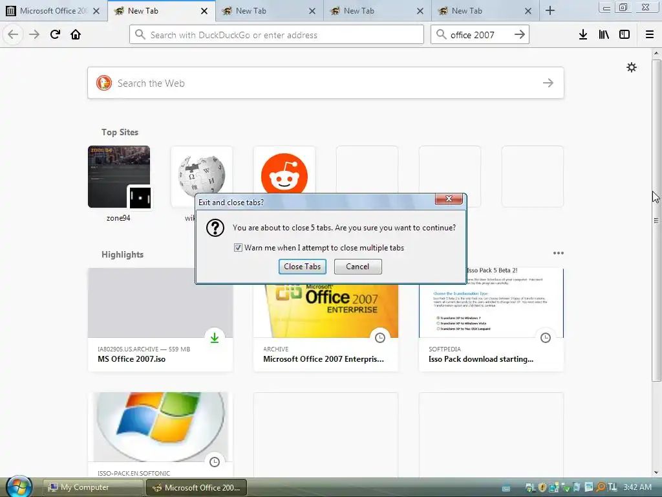Focus the DuckDuckGo address bar
The image size is (662, 497).
(277, 35)
